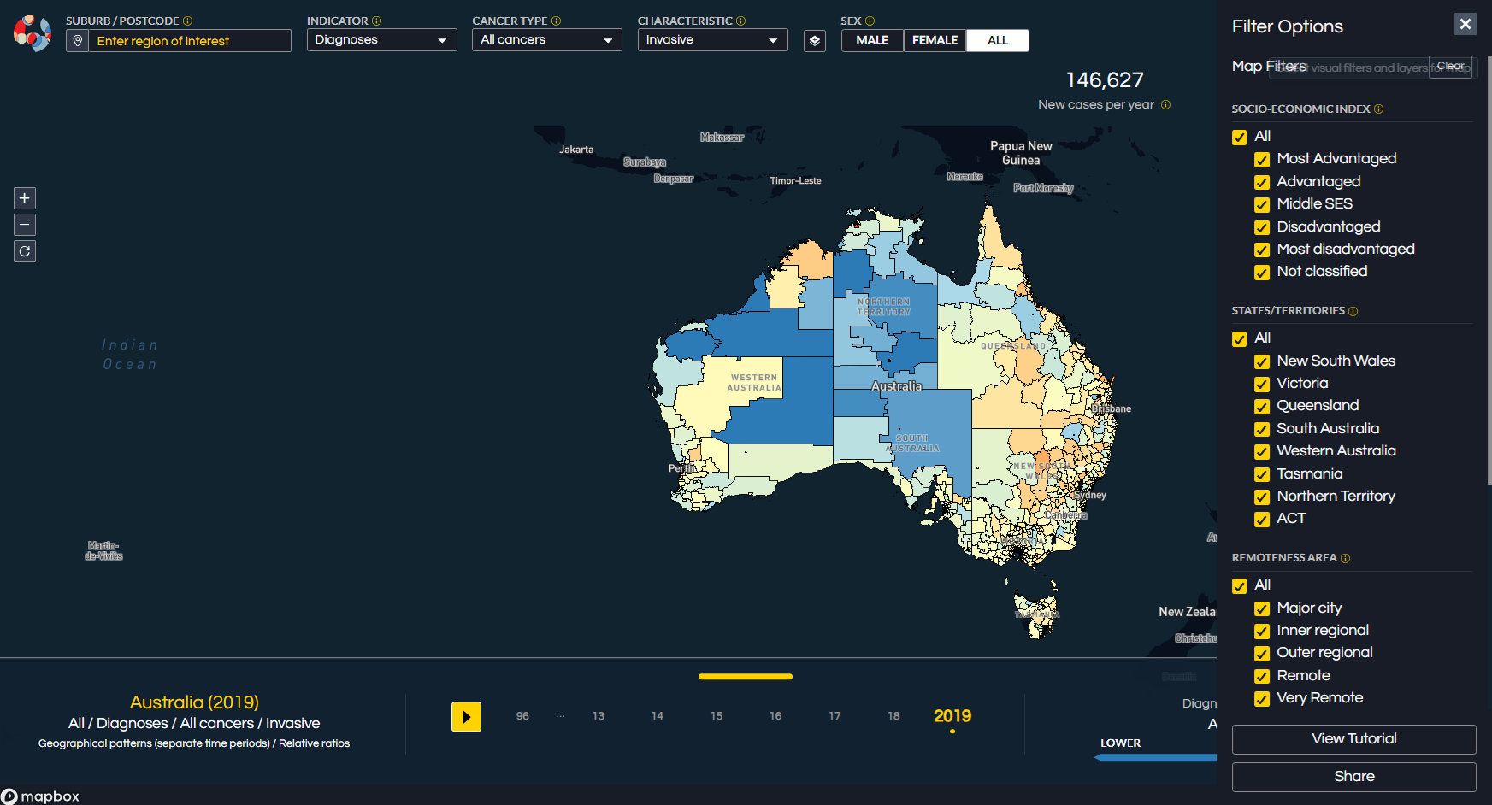The image size is (1492, 805).
Task: Open the Characteristic Invasive dropdown
Action: point(712,40)
